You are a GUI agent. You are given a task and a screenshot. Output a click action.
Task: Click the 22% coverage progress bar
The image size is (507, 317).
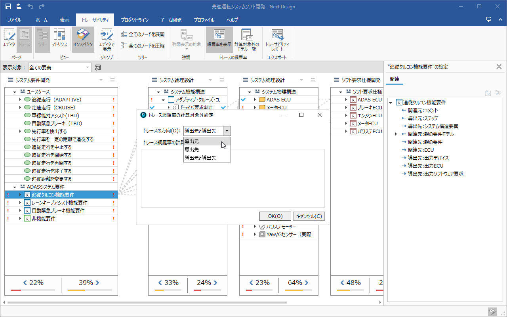[x=33, y=290]
